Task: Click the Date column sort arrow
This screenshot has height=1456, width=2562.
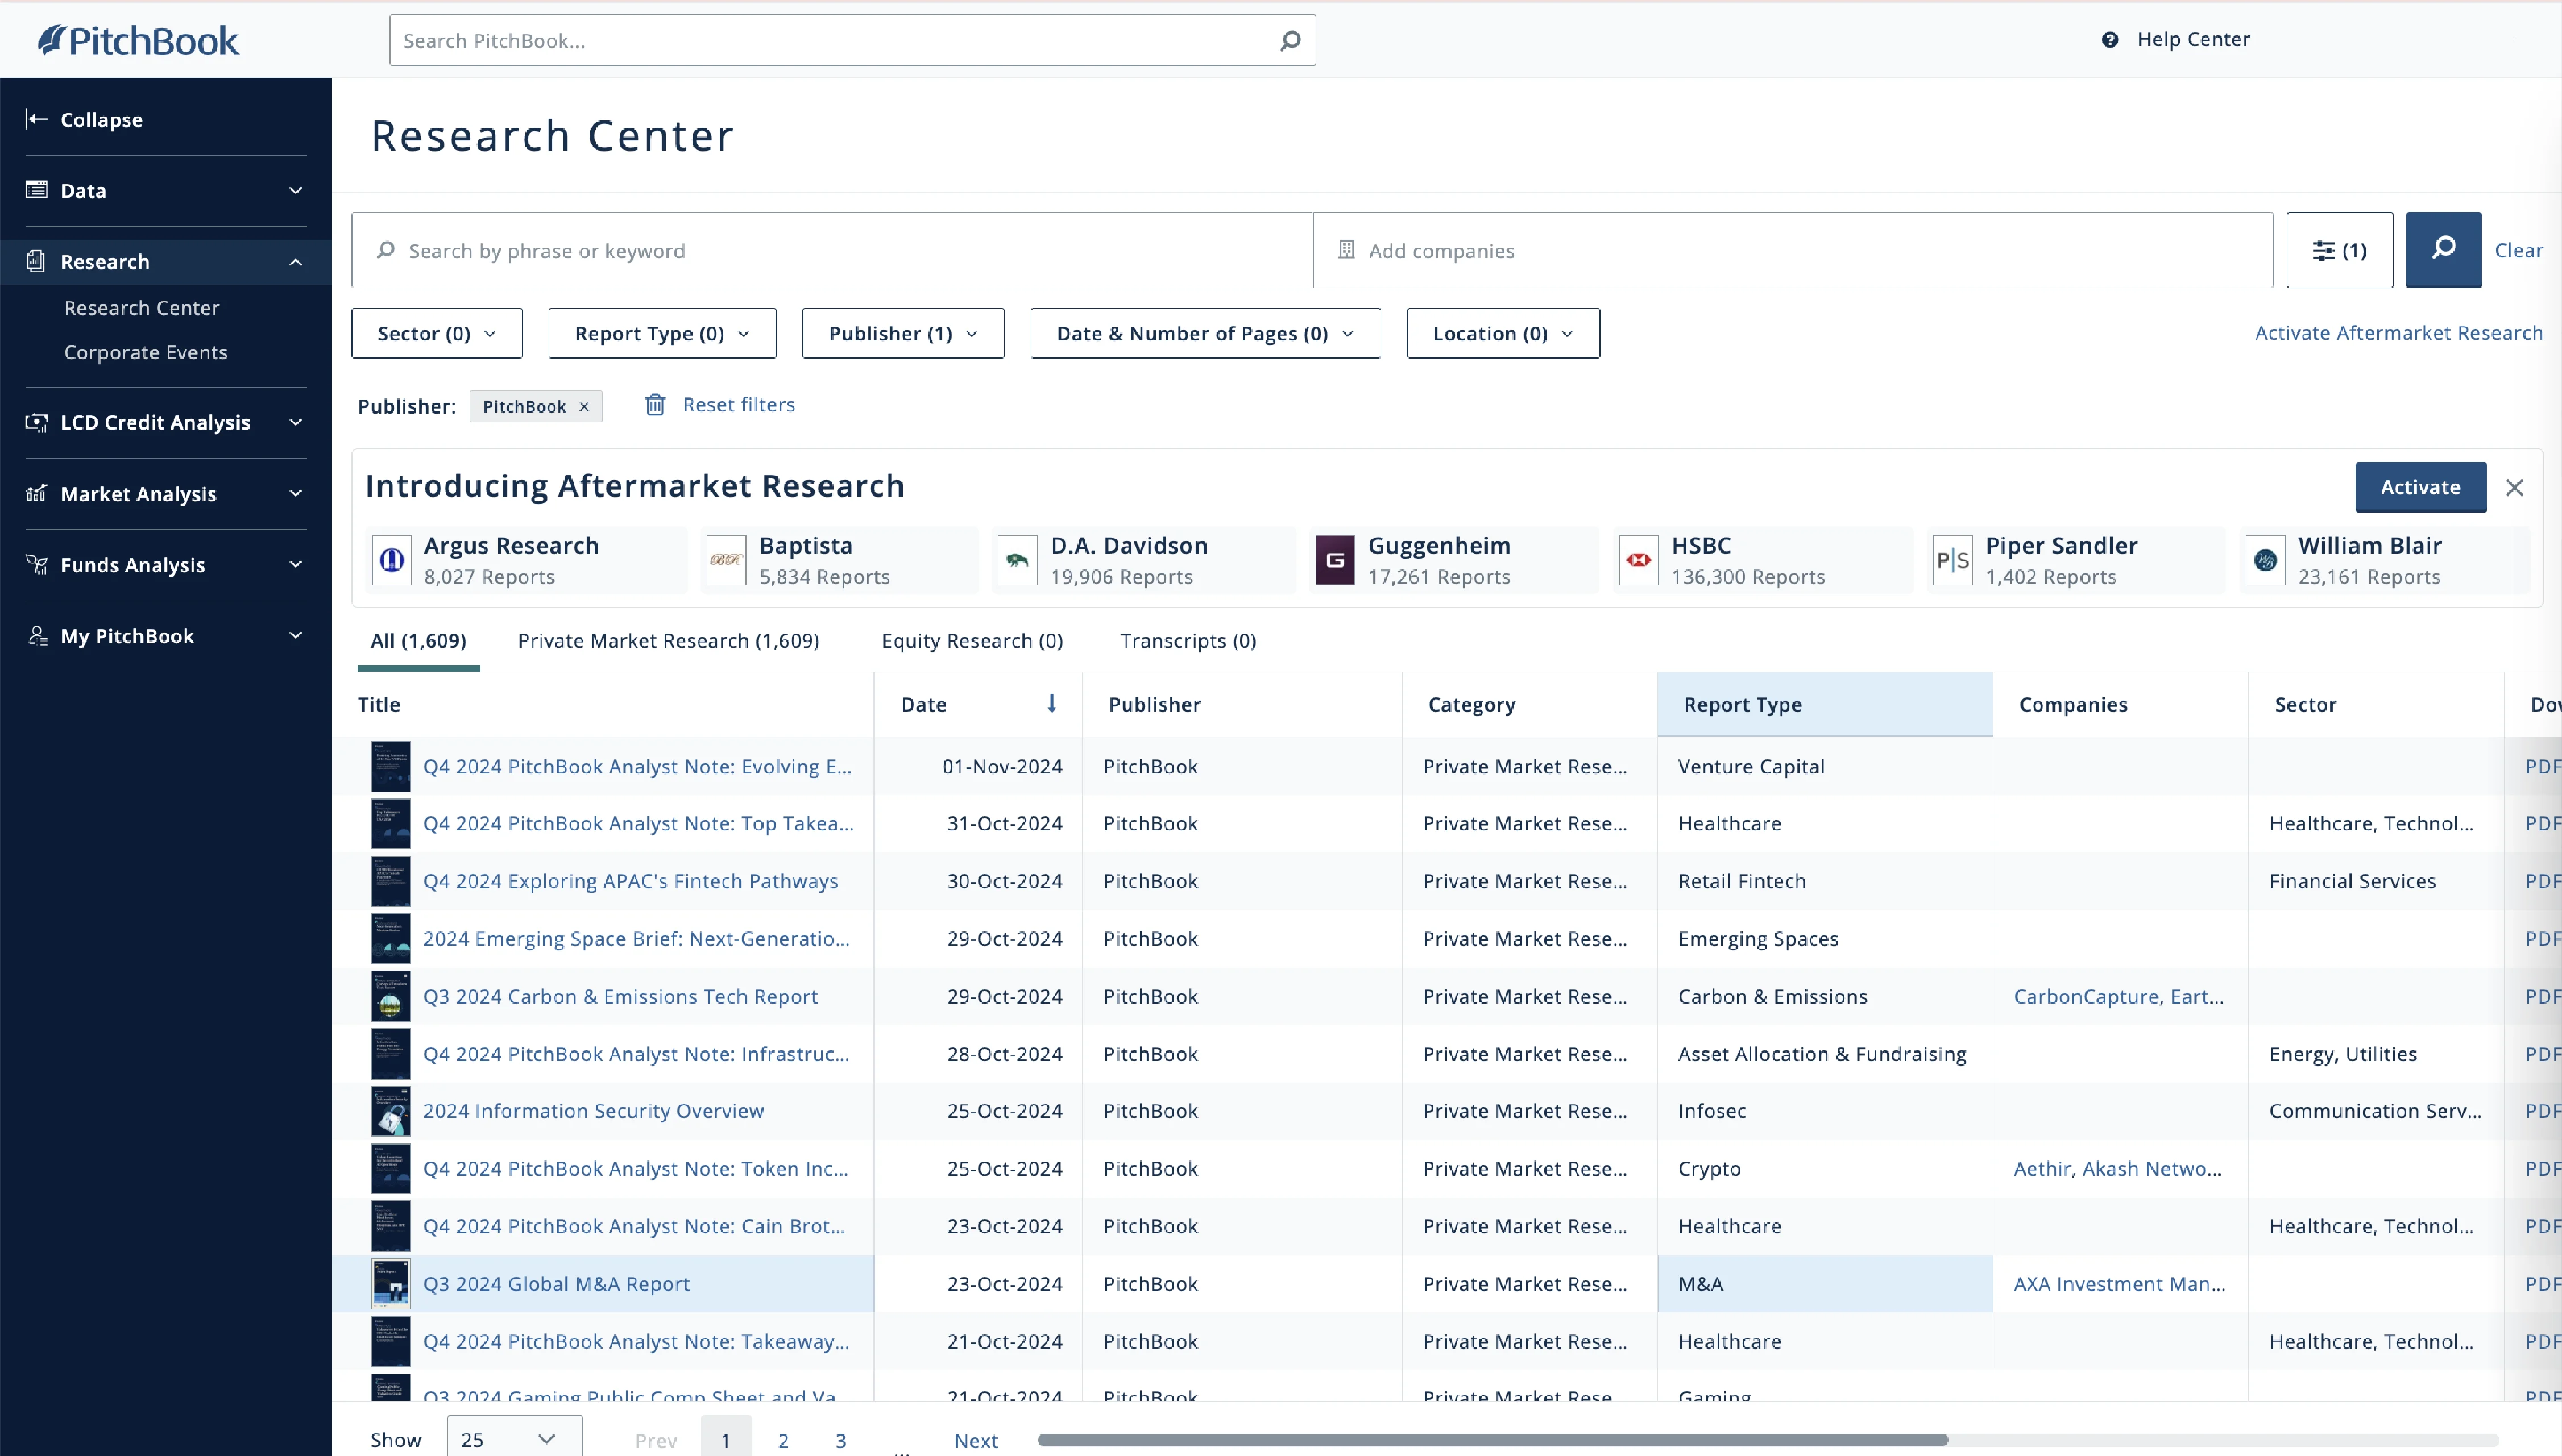Action: coord(1051,703)
